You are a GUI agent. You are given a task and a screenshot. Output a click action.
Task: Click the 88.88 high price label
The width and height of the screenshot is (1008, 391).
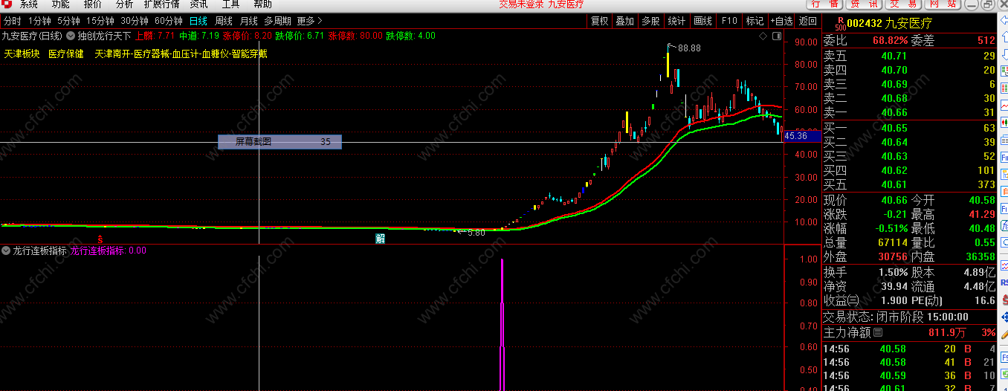[x=689, y=48]
